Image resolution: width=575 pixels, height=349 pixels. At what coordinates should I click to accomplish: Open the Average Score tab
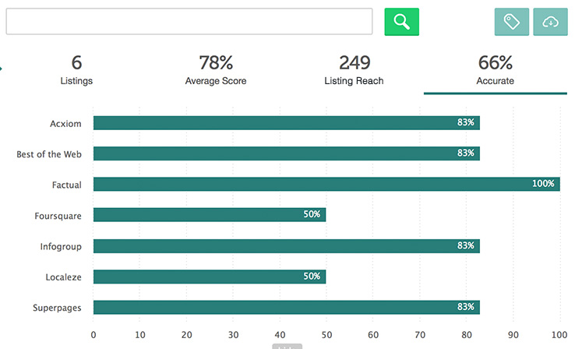tap(216, 70)
